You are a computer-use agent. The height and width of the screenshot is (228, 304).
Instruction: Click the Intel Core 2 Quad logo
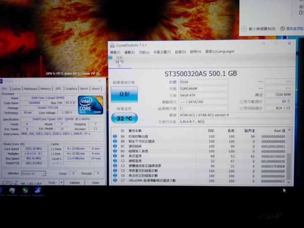(90, 105)
